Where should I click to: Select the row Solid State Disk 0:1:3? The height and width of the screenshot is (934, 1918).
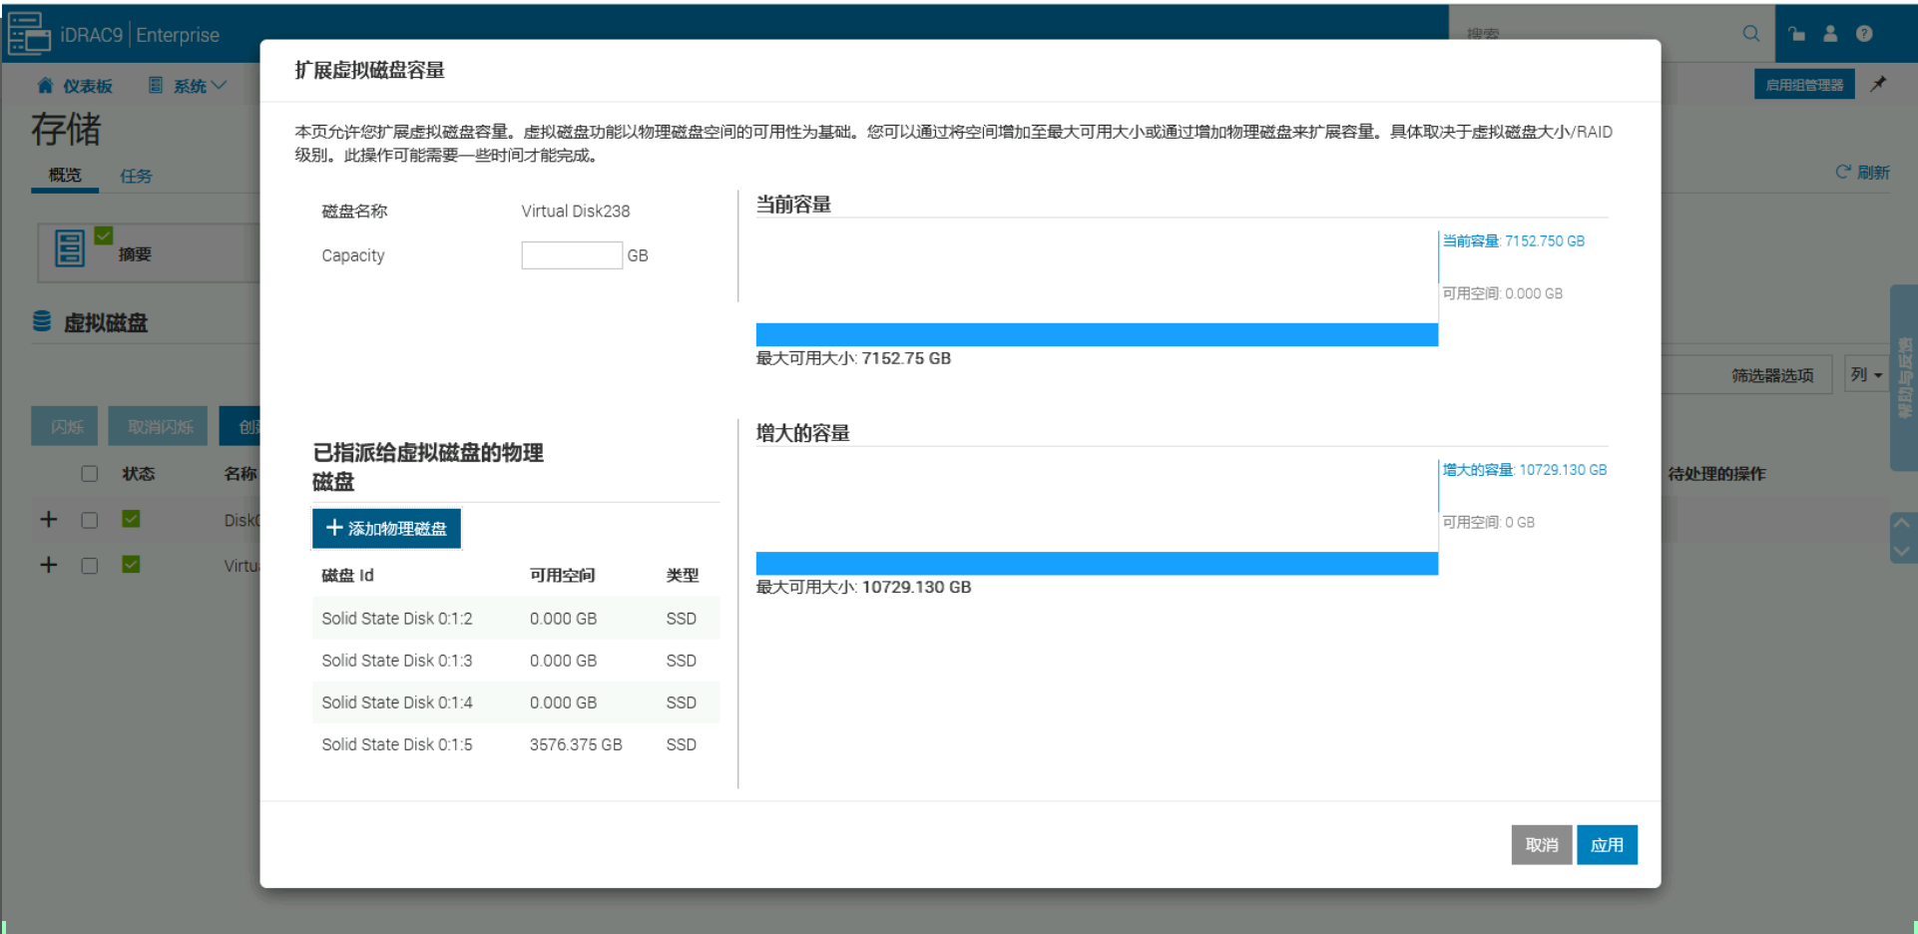[x=516, y=661]
